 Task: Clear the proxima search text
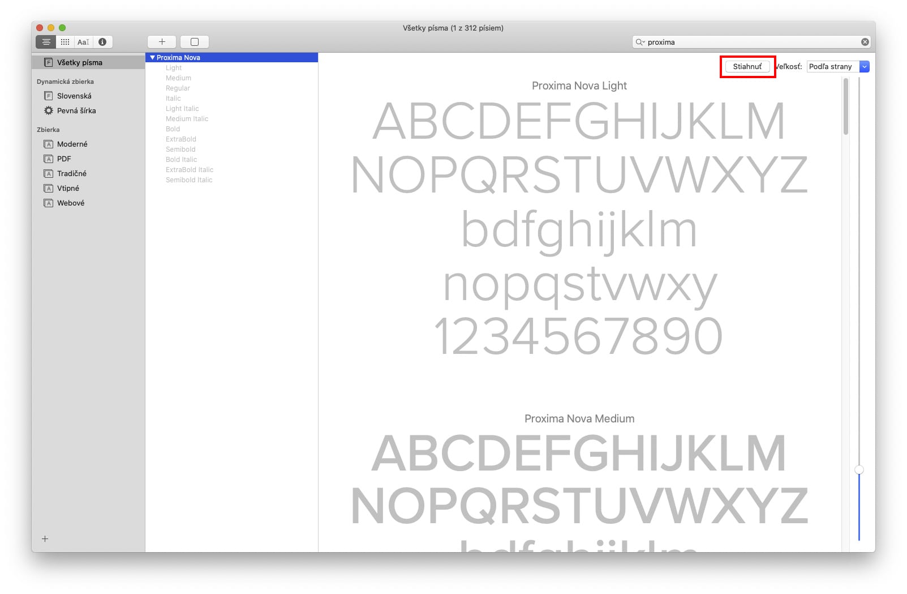[x=865, y=42]
